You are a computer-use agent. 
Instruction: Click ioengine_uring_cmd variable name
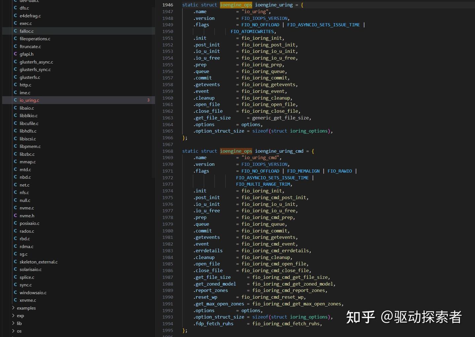click(x=279, y=151)
